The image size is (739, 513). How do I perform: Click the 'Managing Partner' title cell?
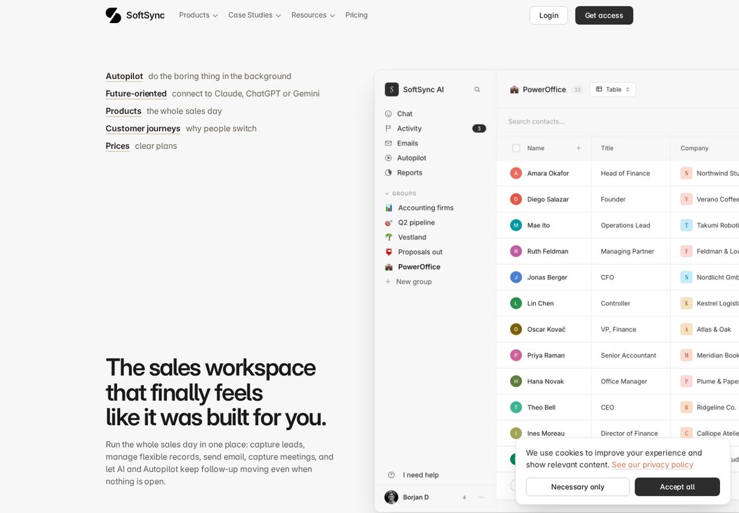pyautogui.click(x=631, y=251)
